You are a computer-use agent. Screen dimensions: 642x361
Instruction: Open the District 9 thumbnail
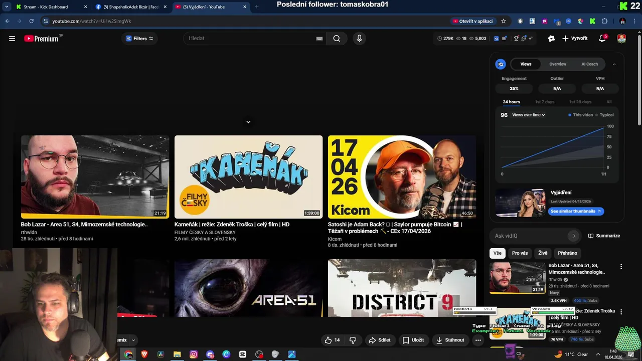click(x=402, y=288)
